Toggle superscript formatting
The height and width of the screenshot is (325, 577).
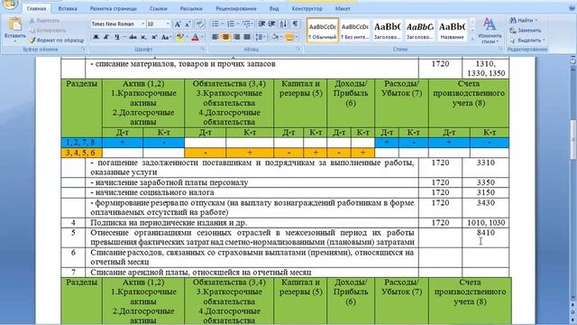(154, 37)
